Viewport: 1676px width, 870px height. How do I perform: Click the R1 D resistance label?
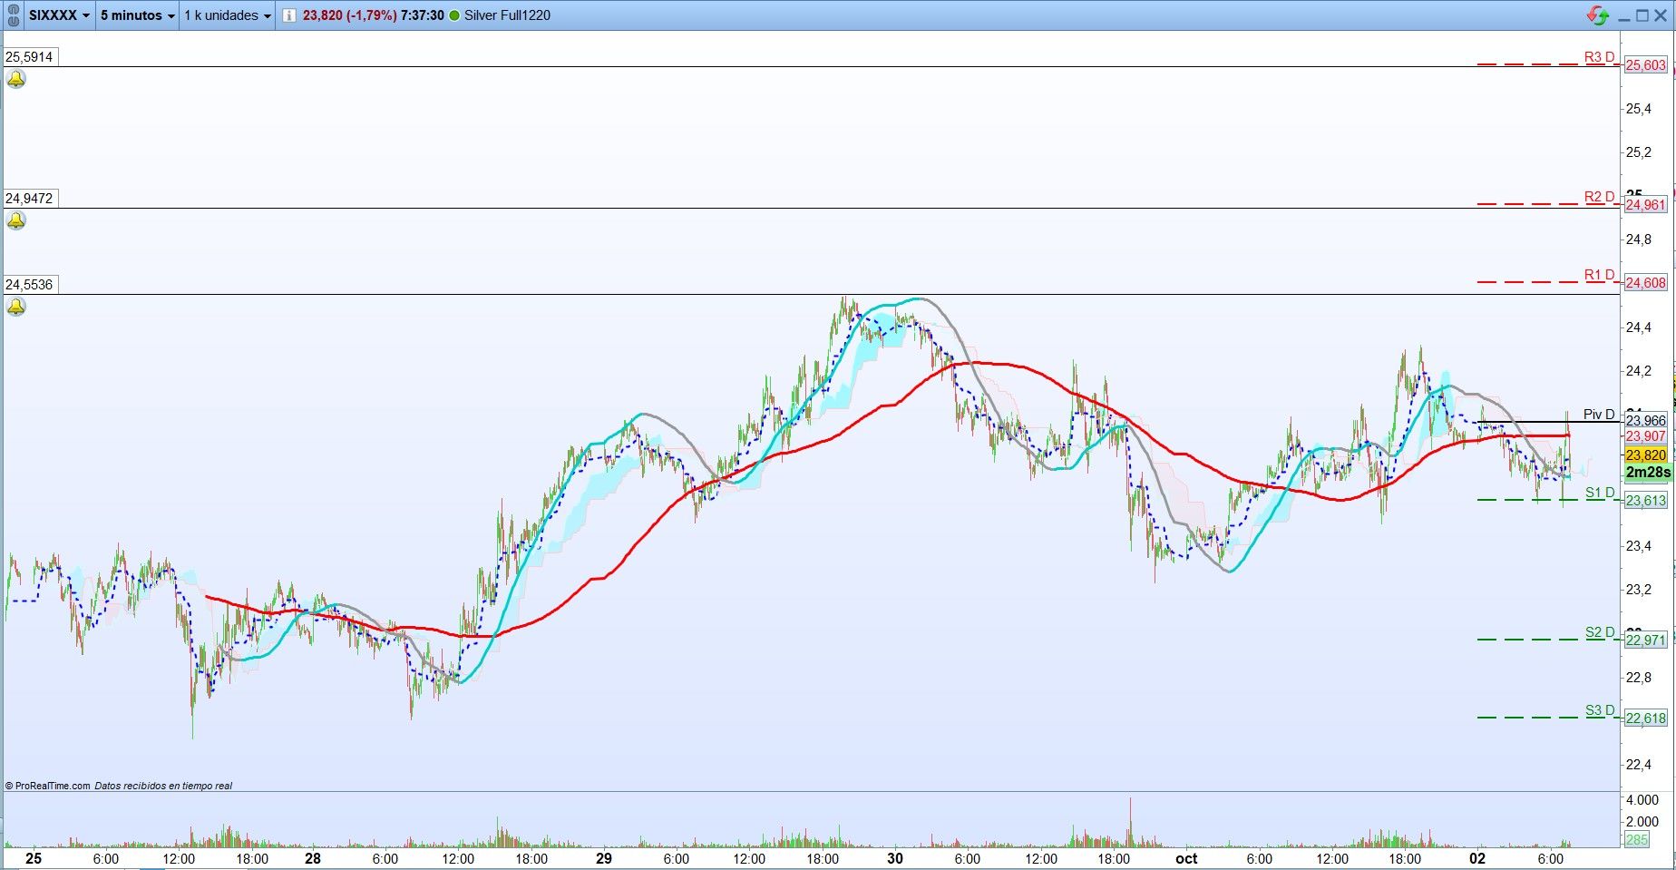pyautogui.click(x=1600, y=275)
